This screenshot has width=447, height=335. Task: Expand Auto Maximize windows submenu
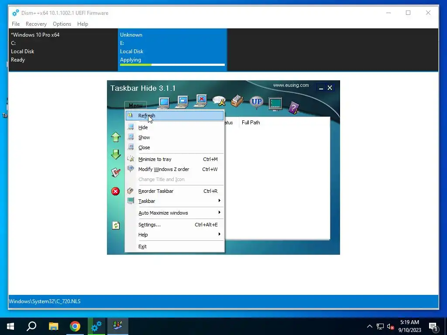pyautogui.click(x=175, y=213)
